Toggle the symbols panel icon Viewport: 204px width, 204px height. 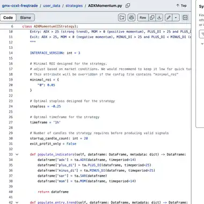coord(185,18)
